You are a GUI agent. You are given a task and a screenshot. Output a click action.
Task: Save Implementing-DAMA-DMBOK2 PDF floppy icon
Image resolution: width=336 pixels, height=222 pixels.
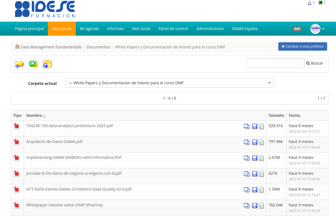coord(255,158)
